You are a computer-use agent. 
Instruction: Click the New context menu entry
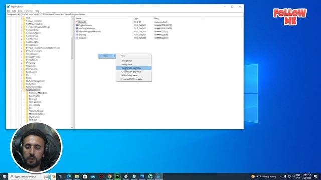pyautogui.click(x=107, y=56)
